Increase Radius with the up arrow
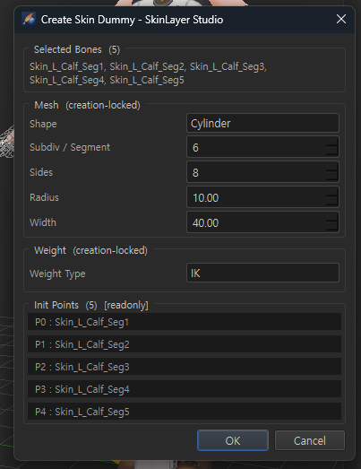Viewport: 361px width, 469px height. point(332,192)
